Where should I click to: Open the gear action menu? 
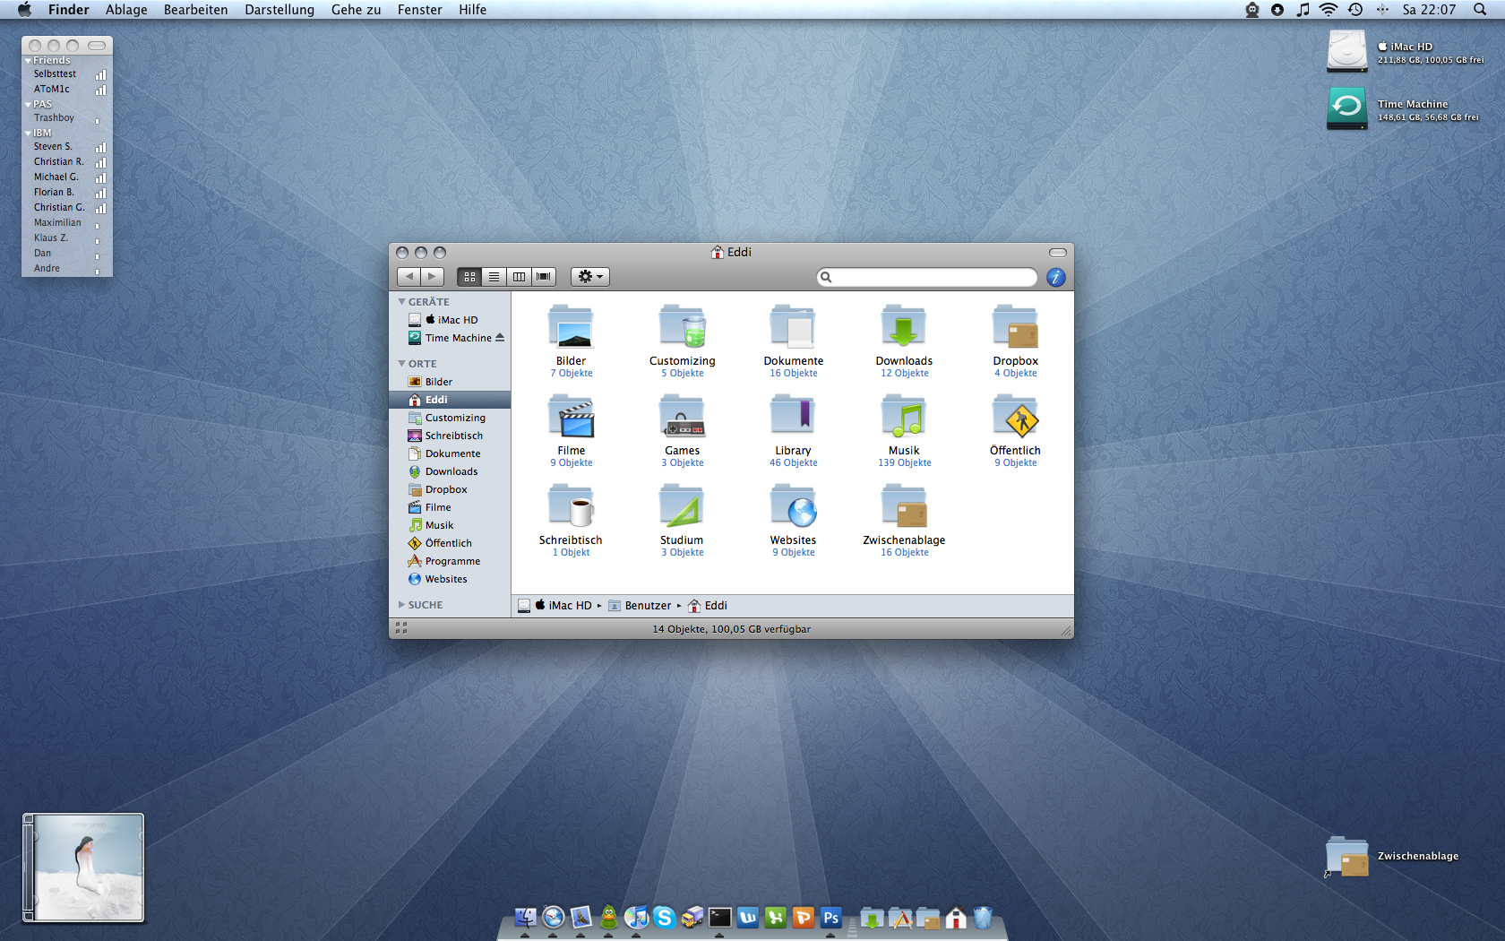(x=590, y=277)
